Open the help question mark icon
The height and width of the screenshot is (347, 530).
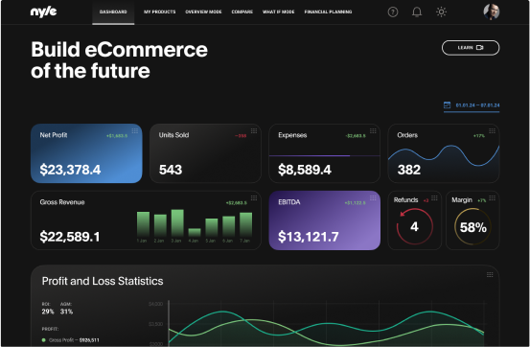coord(392,12)
